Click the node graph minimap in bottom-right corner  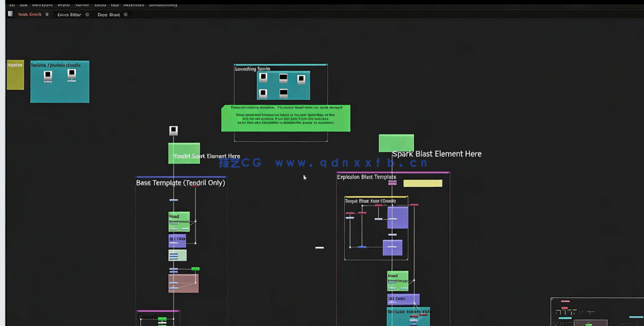[x=596, y=312]
